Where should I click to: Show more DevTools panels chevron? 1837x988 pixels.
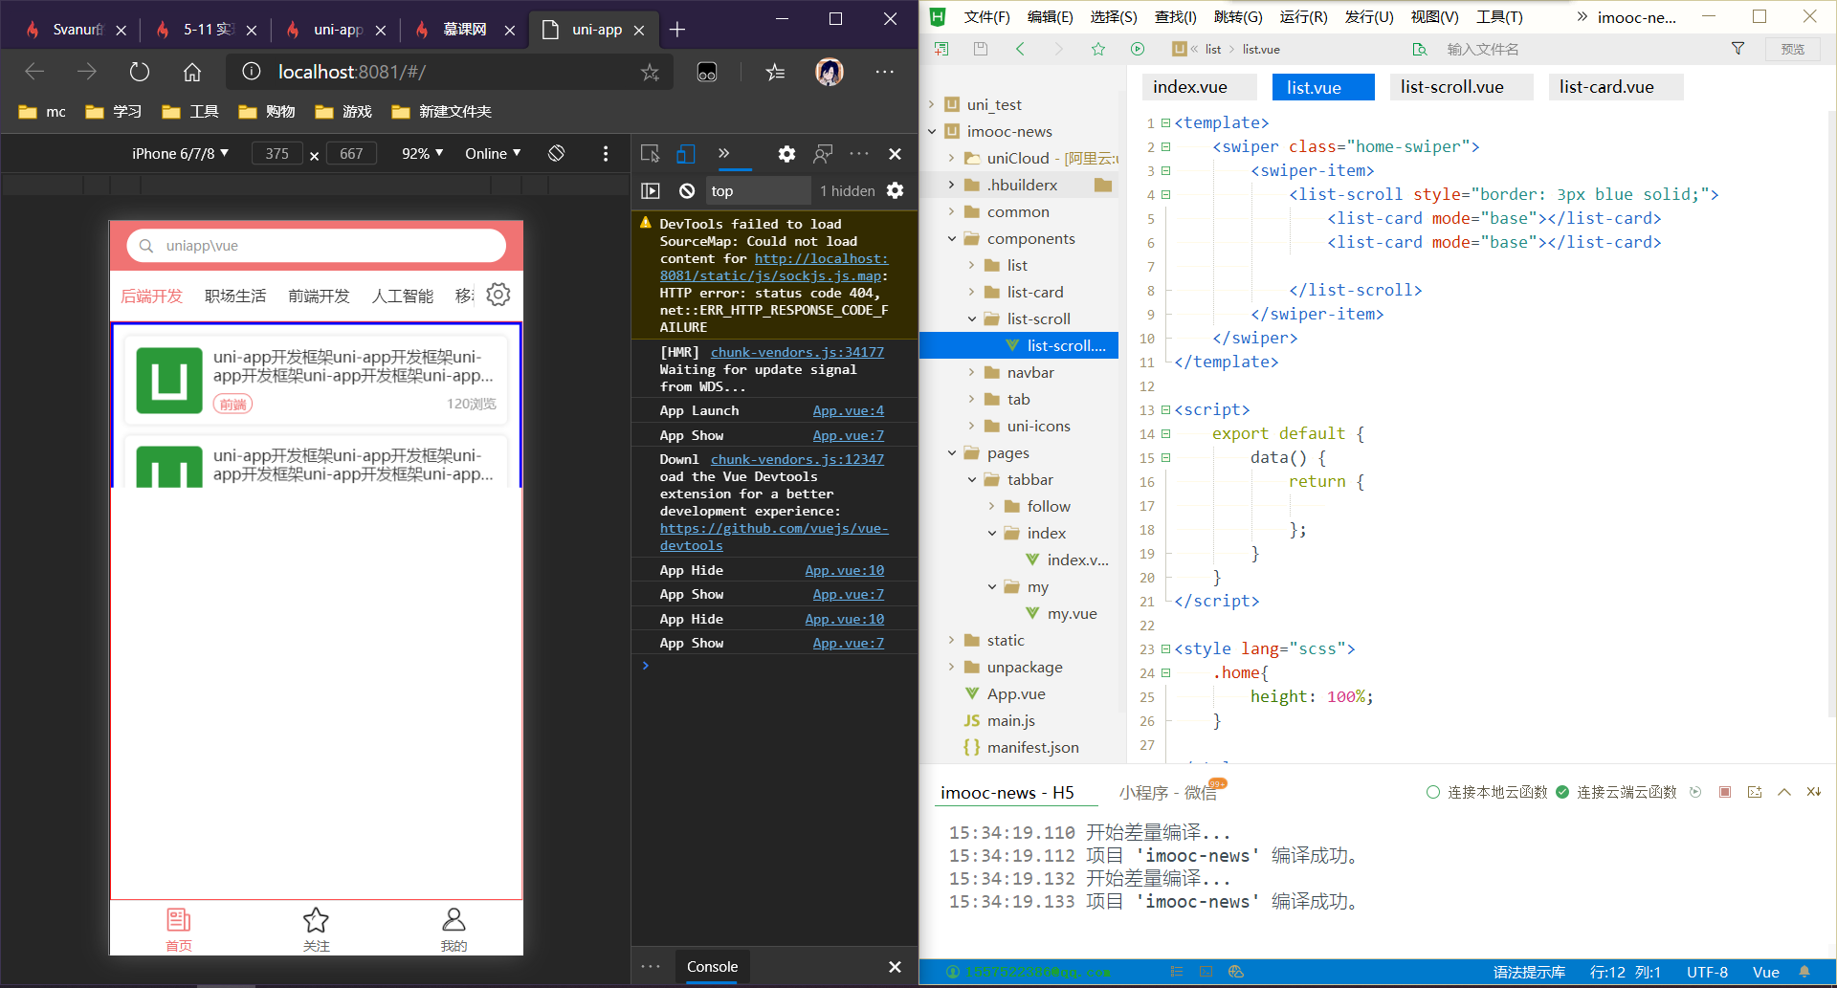[x=723, y=153]
